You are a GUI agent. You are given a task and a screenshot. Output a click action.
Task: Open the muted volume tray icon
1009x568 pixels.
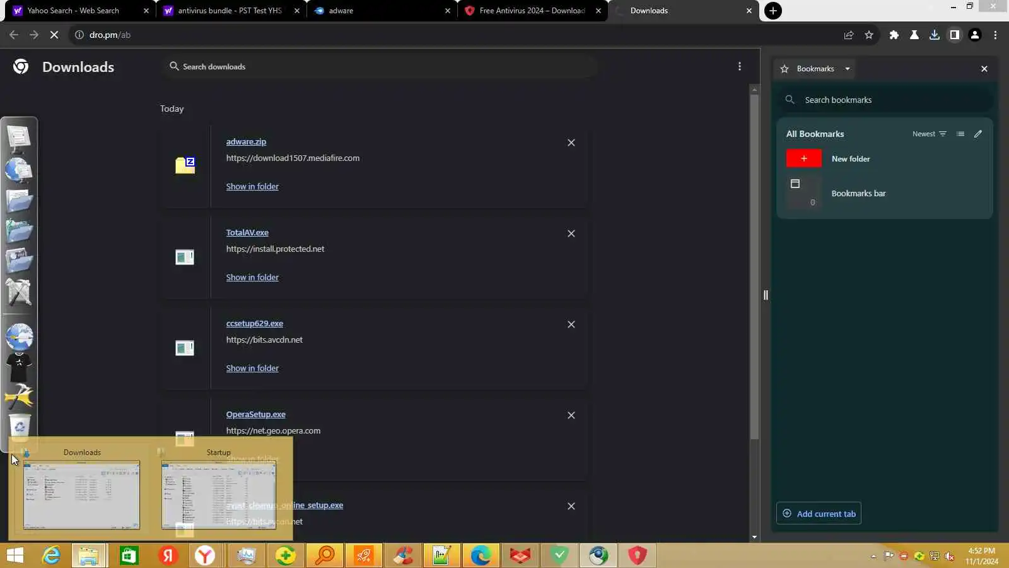(950, 556)
